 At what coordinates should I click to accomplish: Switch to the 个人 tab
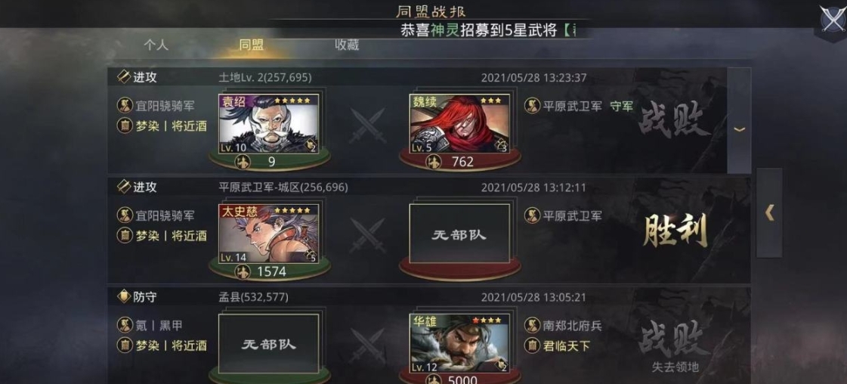(x=156, y=45)
